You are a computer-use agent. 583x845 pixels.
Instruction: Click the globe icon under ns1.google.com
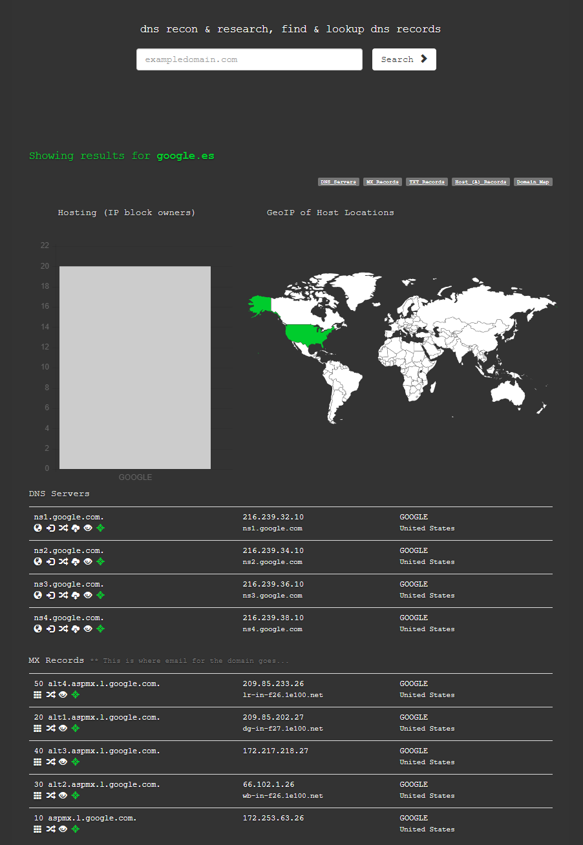[38, 528]
